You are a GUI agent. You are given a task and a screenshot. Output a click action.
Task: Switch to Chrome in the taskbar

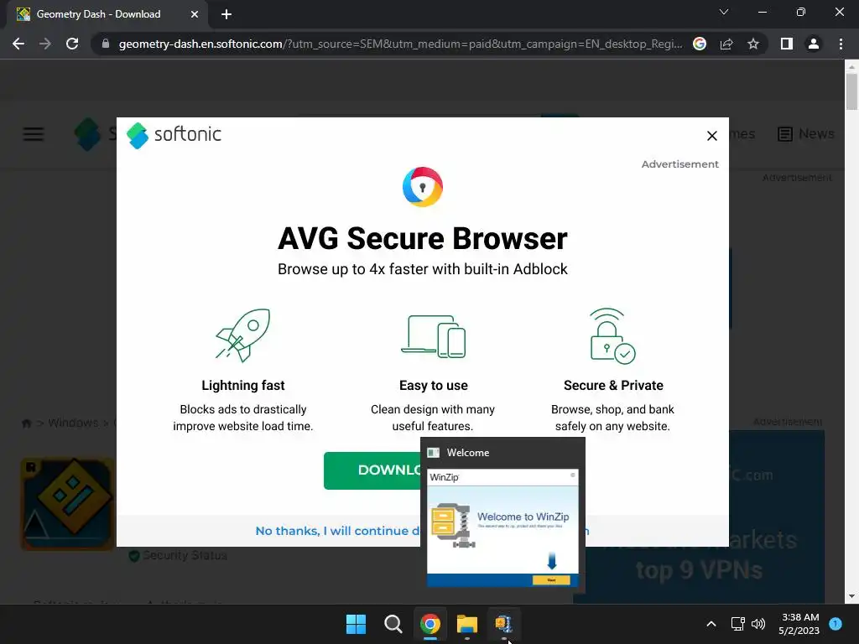pos(430,624)
